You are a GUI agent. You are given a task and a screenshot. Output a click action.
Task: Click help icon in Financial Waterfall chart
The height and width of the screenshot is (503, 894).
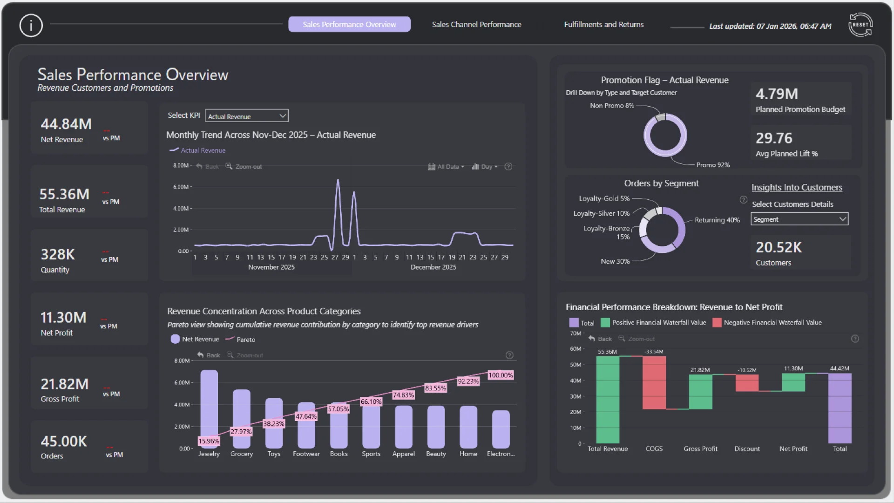(855, 339)
